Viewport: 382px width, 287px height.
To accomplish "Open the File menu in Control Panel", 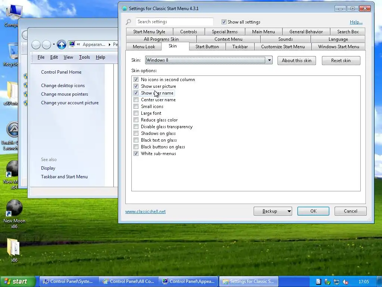I will [41, 57].
